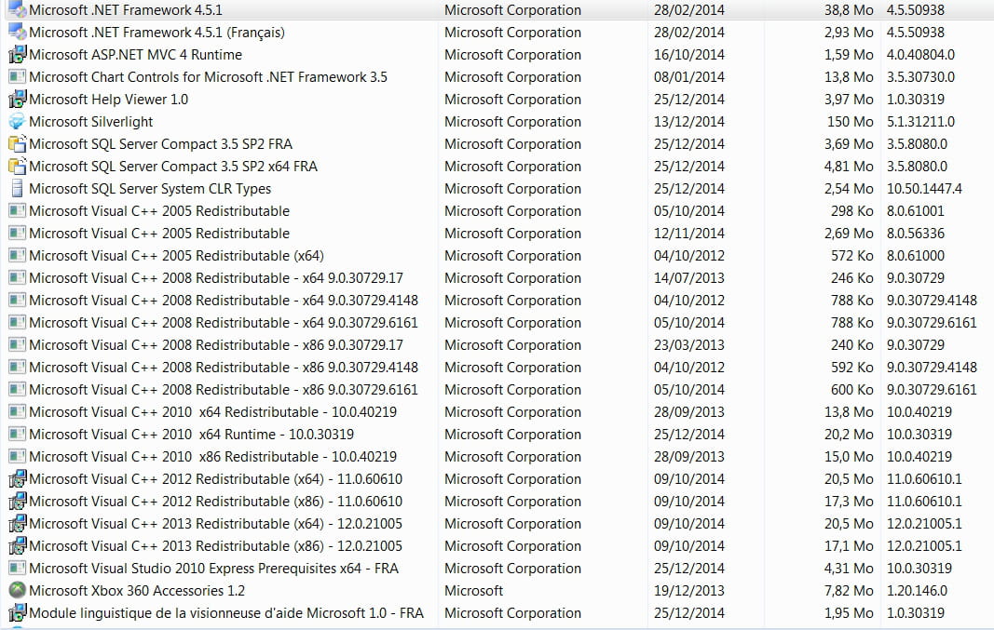Click the SQL Server System CLR Types icon
This screenshot has width=994, height=630.
coord(17,188)
